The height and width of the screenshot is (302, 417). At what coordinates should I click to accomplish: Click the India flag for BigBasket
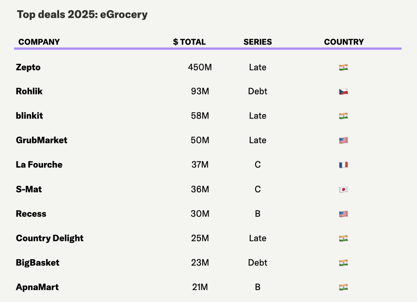[x=343, y=263]
